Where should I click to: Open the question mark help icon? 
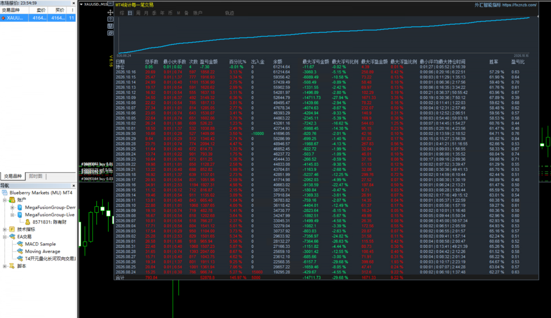(110, 19)
